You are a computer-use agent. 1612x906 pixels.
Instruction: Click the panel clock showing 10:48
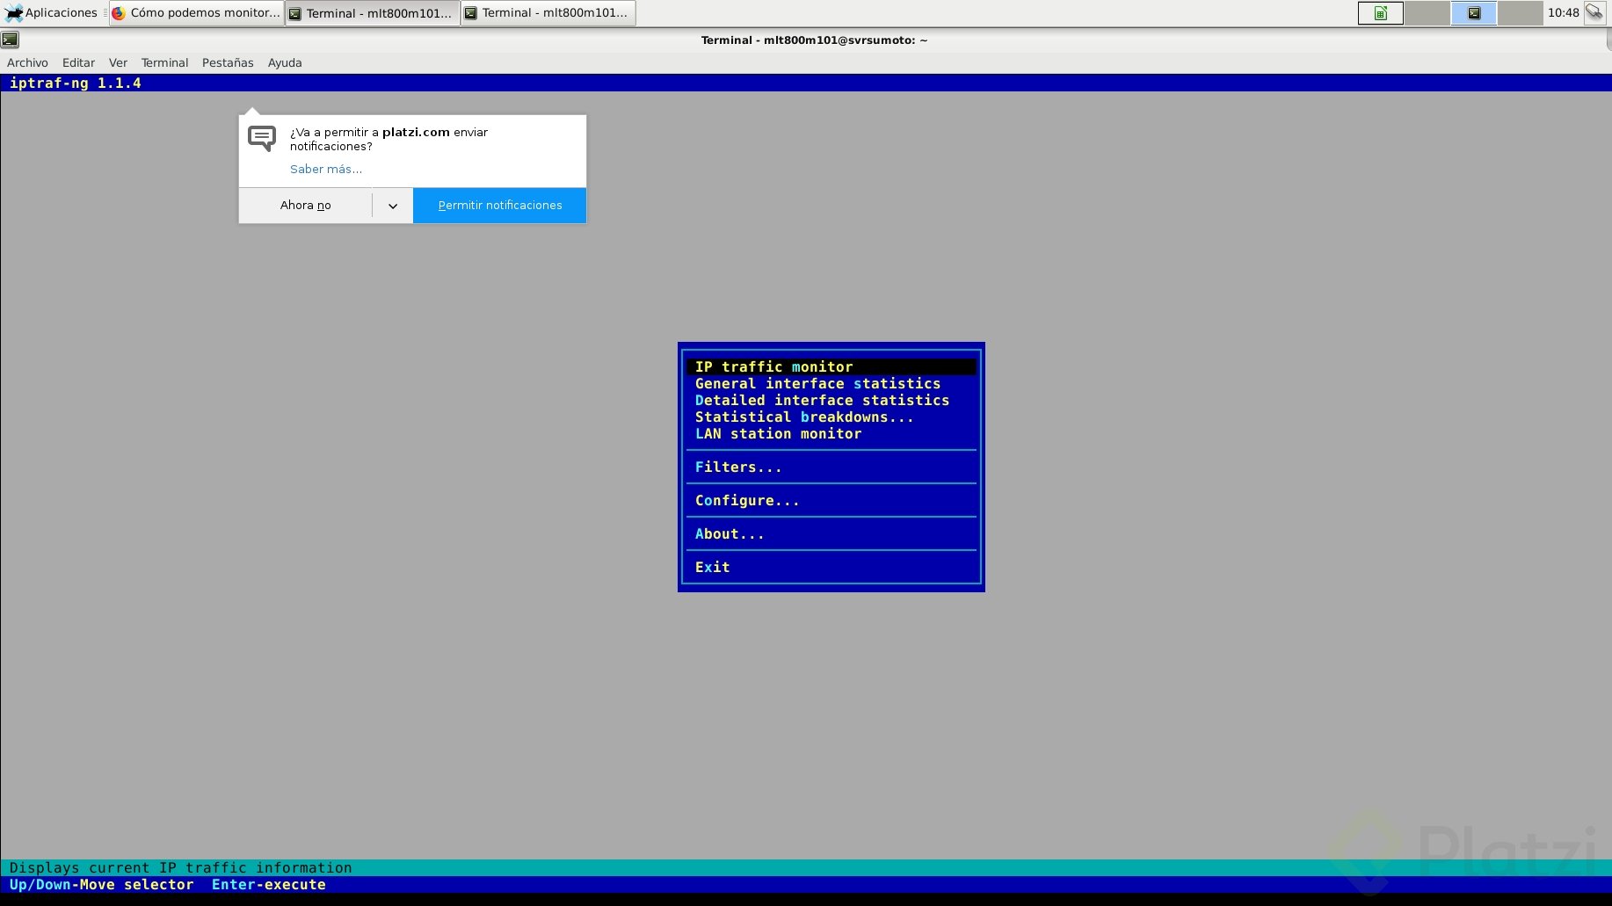tap(1564, 13)
